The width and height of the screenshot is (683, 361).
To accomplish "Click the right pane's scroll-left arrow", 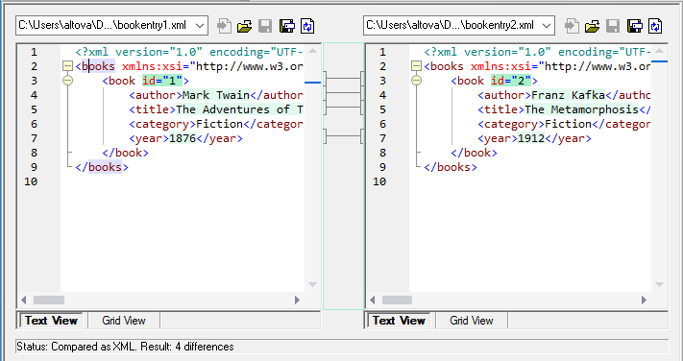I will point(373,301).
